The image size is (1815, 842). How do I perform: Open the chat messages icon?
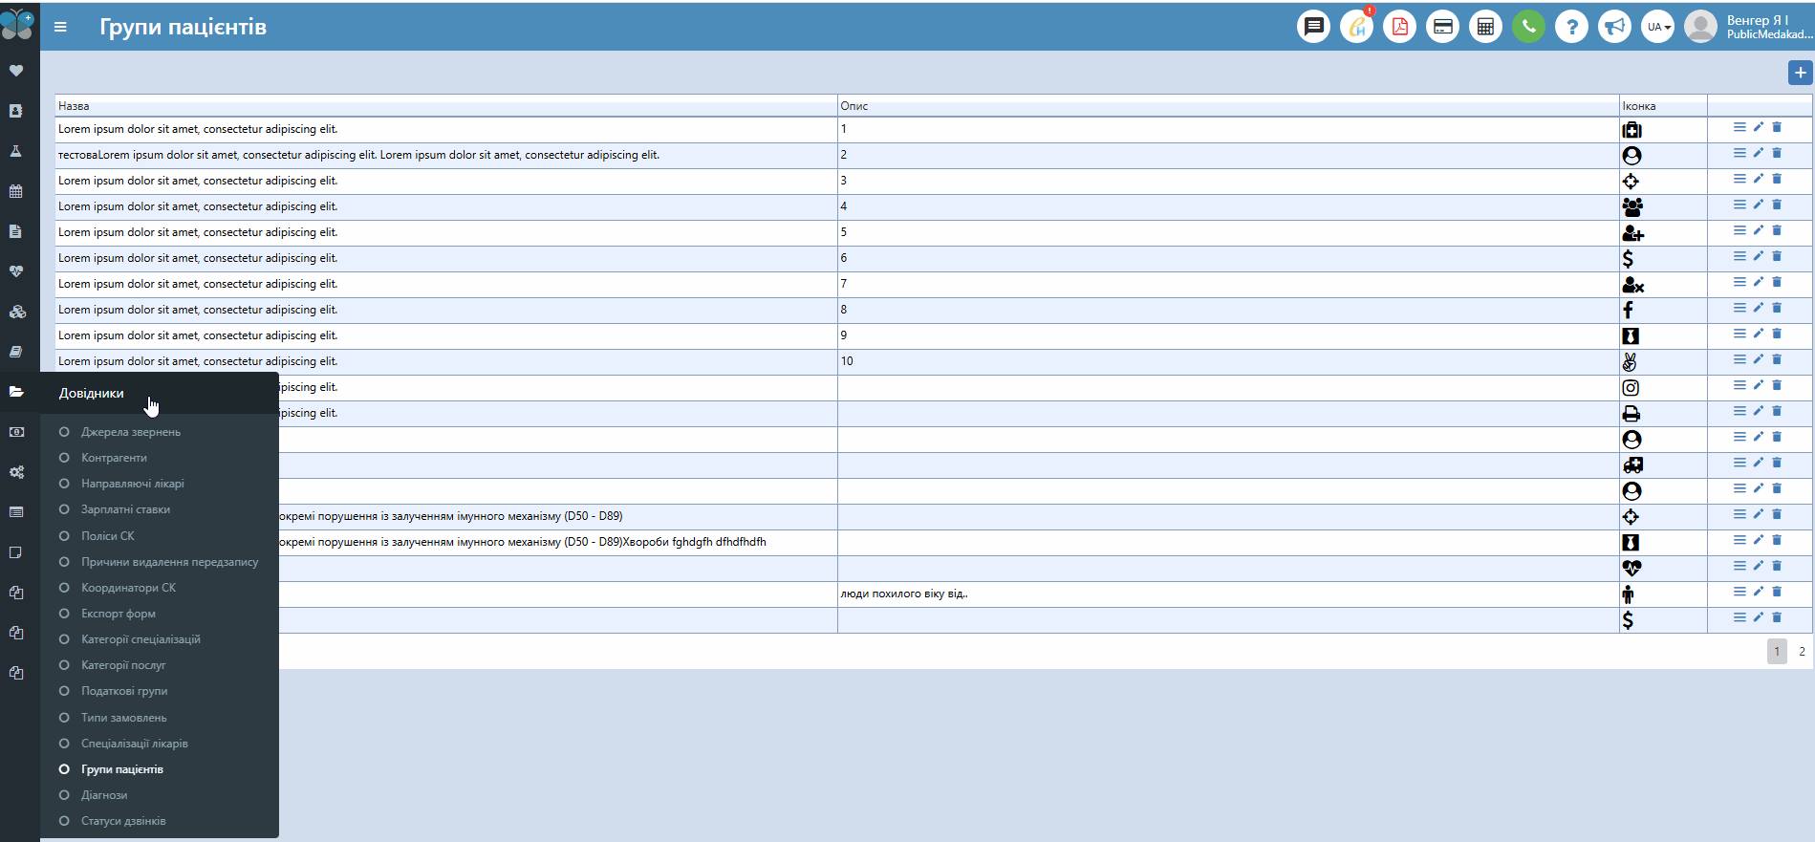(1313, 27)
